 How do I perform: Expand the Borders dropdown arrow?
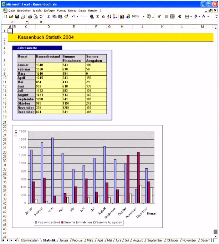point(191,17)
